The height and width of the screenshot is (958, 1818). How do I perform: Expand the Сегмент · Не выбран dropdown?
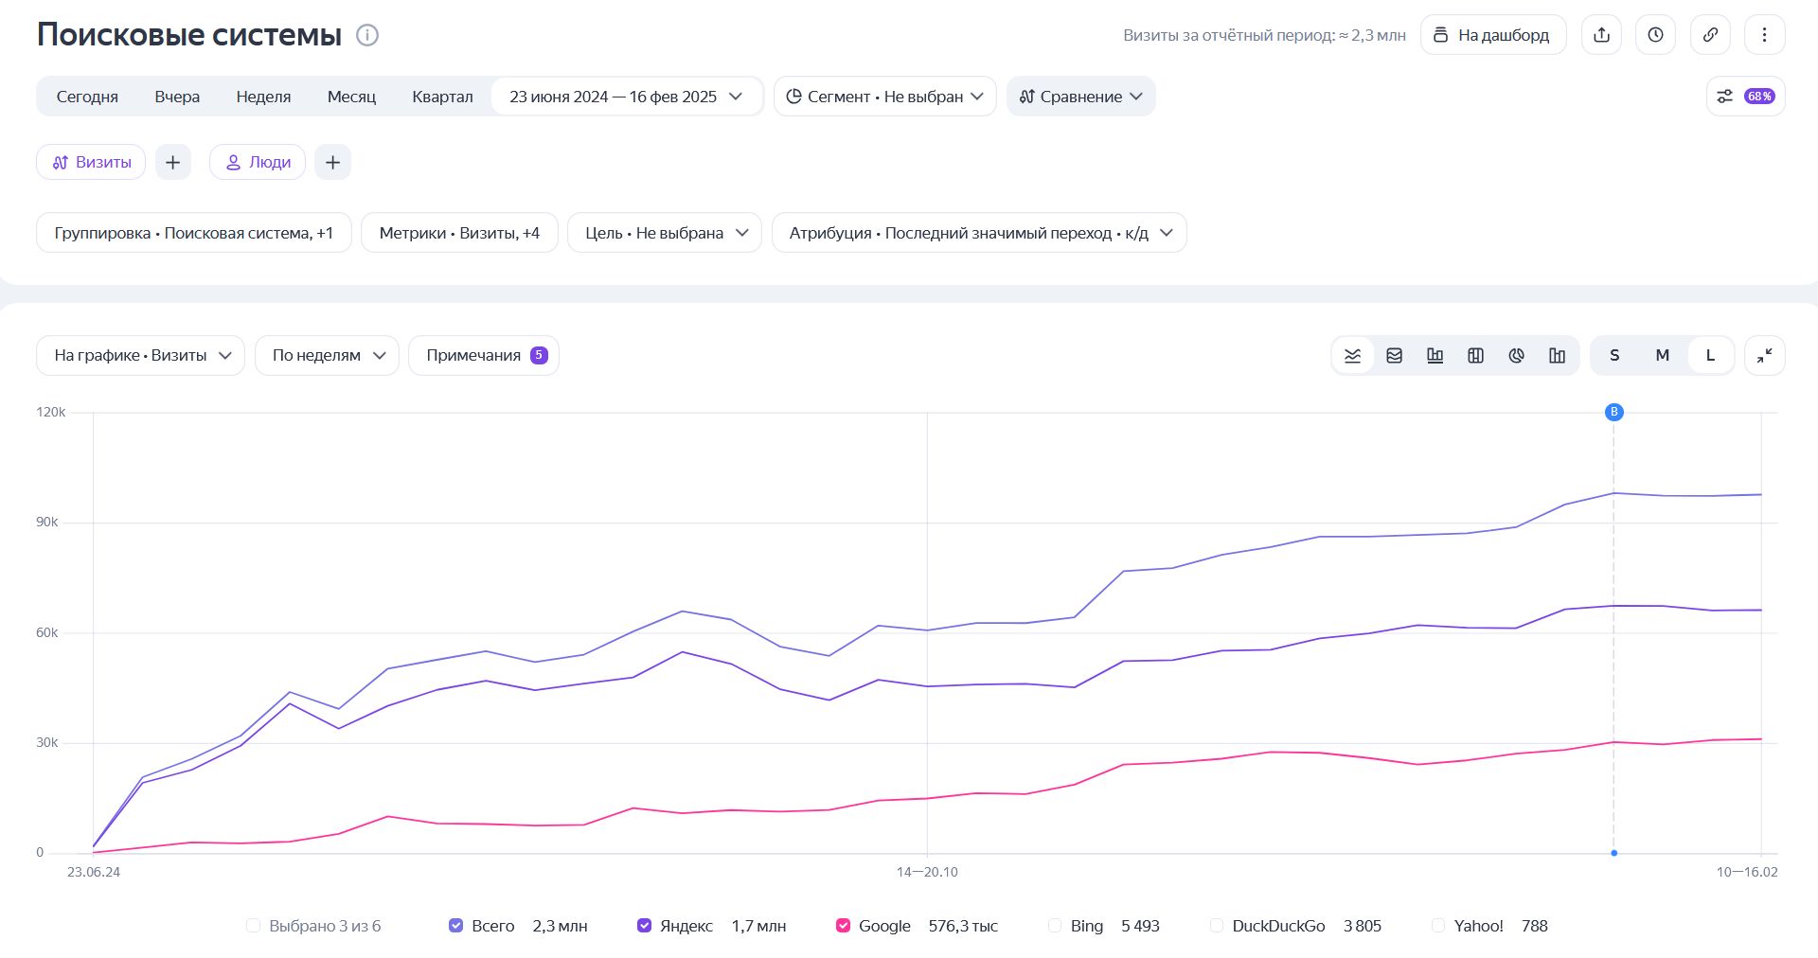(884, 97)
